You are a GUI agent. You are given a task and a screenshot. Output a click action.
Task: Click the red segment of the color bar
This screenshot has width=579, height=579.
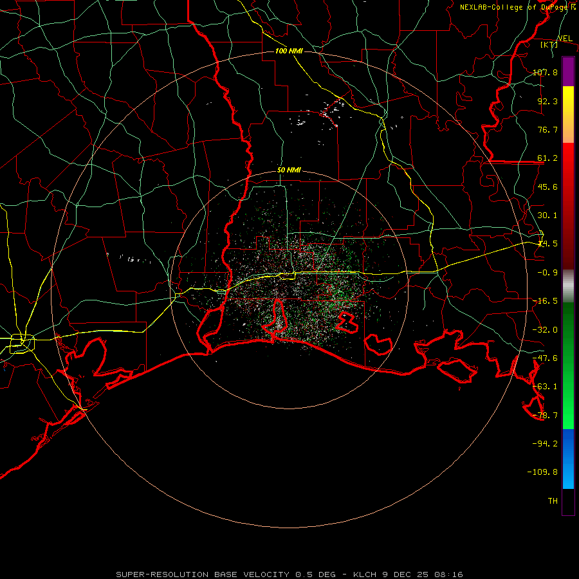(x=568, y=206)
